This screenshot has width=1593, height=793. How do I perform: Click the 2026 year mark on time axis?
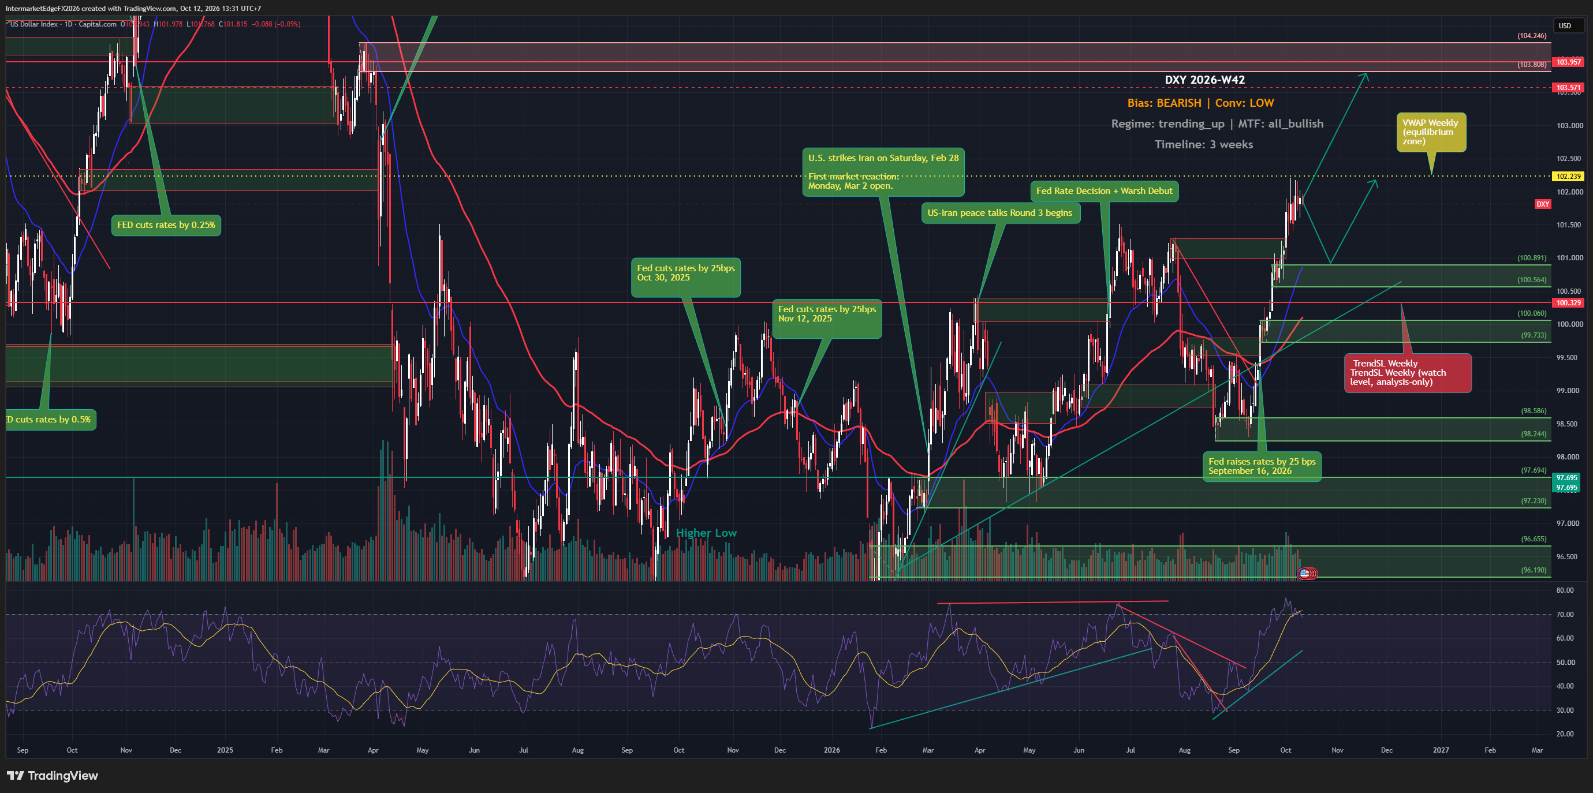point(832,750)
